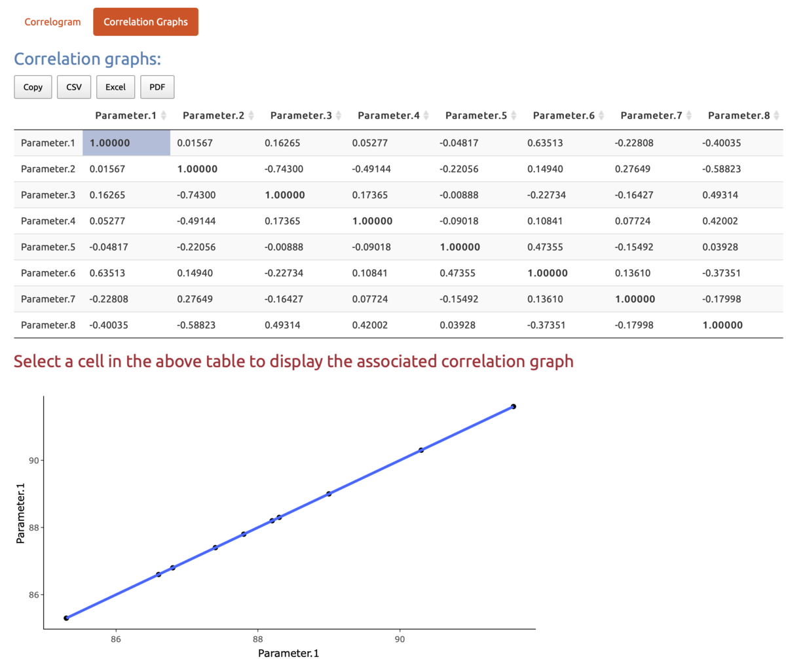The image size is (786, 659).
Task: Switch to the Correlogram tab
Action: 52,22
